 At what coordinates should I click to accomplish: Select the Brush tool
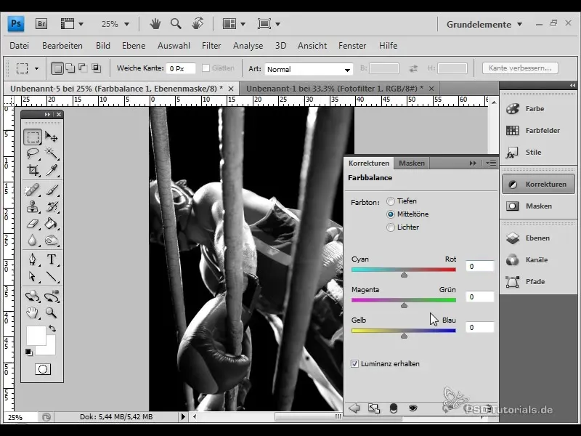52,190
